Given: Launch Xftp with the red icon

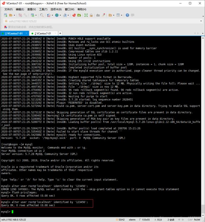Looking at the screenshot, I should 74,15.
